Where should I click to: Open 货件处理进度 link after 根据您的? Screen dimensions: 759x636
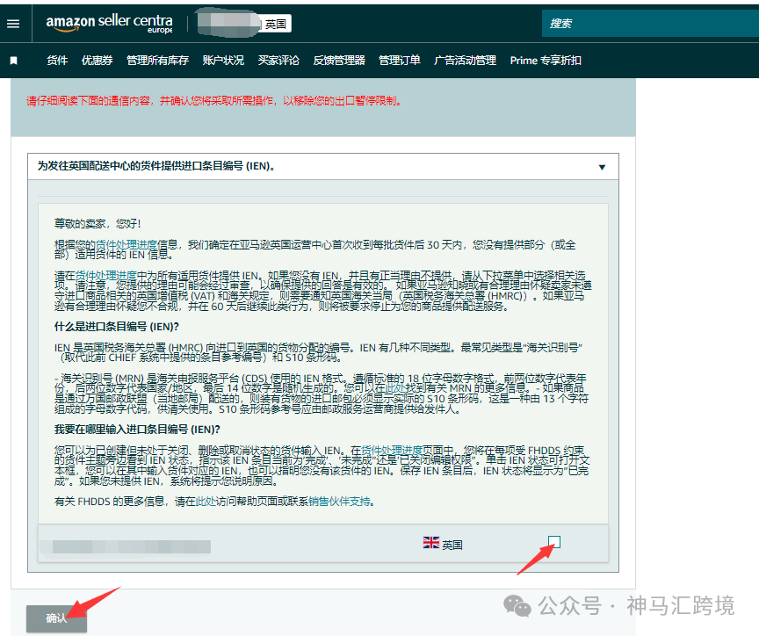coord(126,245)
